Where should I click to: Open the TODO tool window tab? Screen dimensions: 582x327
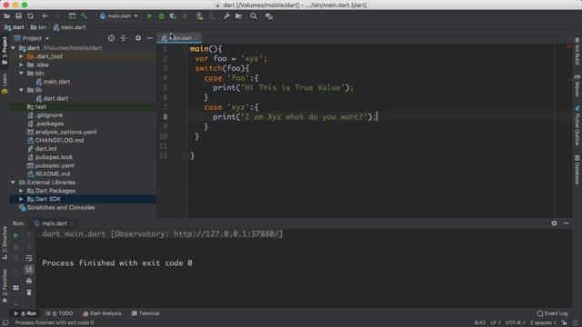59,313
